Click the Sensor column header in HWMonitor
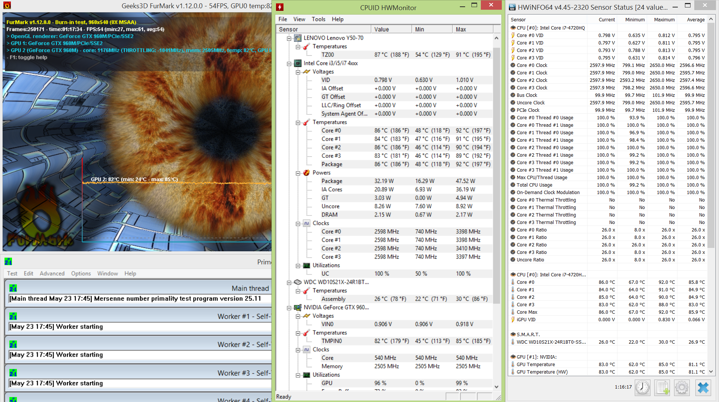Screen dimensions: 719x402 click(x=324, y=29)
